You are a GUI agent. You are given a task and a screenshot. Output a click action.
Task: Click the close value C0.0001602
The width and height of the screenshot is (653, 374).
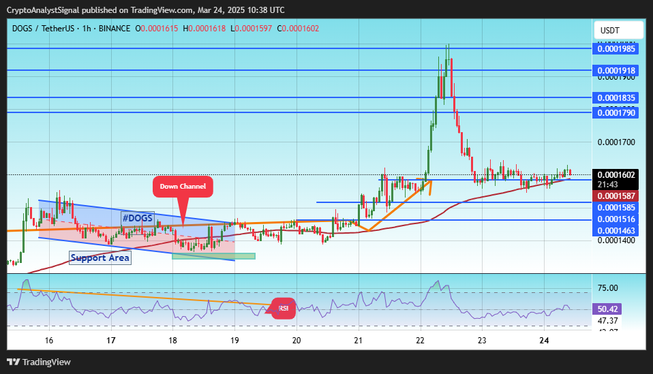click(298, 29)
